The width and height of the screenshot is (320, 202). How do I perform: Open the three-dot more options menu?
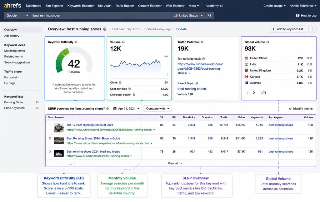312,29
